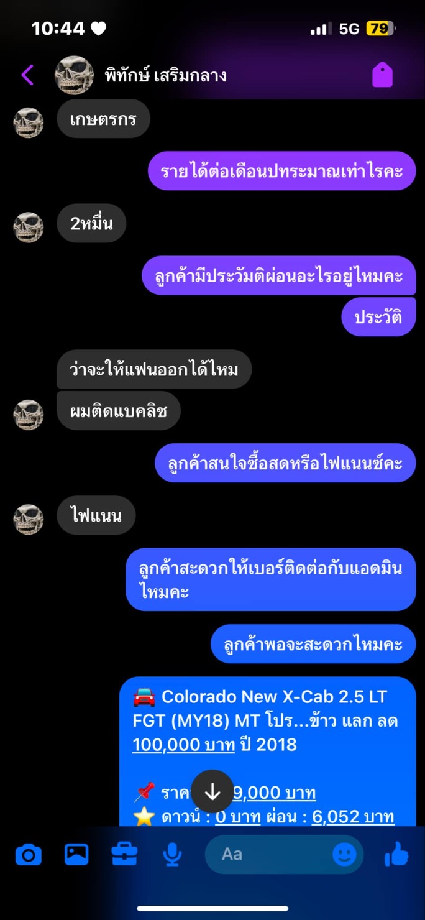Select the purple ประวัติ message bubble
The image size is (425, 920).
coord(378,317)
